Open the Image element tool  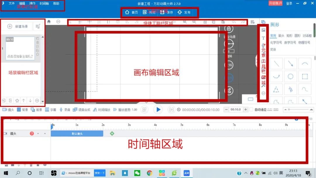263,30
